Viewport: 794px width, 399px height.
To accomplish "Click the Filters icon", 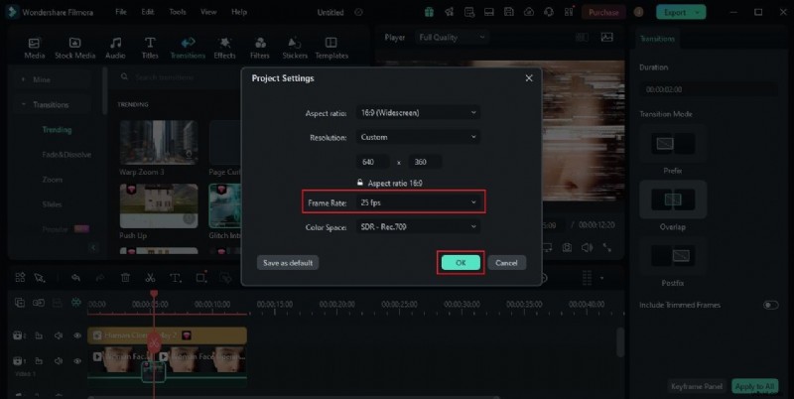I will (260, 47).
